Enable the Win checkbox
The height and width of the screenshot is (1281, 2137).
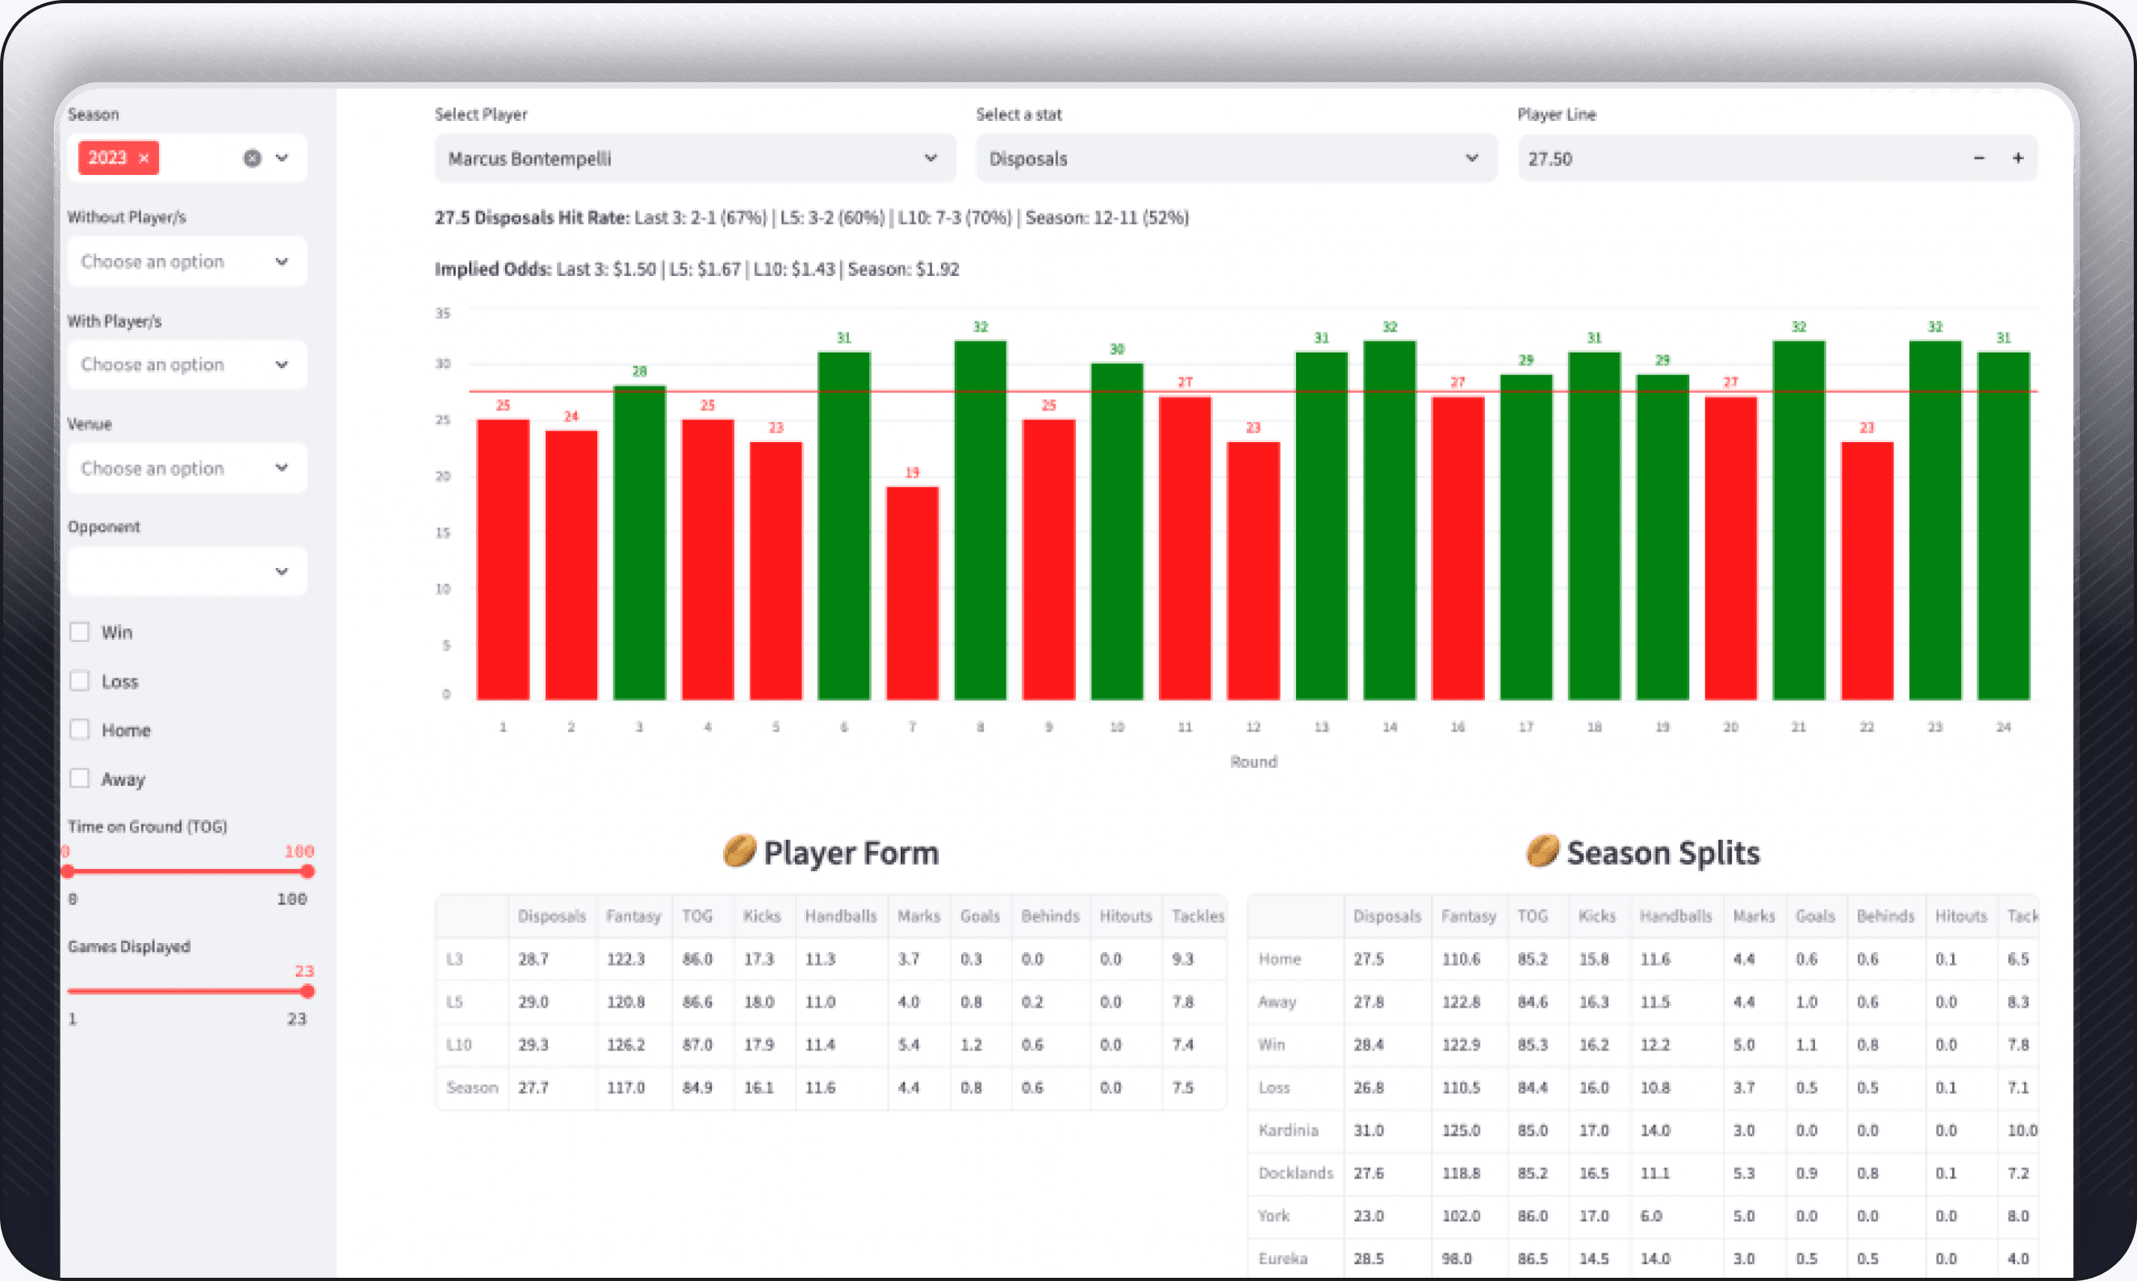tap(79, 632)
